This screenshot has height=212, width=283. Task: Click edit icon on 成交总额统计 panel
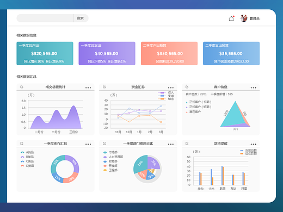22,87
